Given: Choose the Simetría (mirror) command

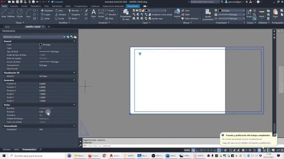Looking at the screenshot, I should point(60,15).
